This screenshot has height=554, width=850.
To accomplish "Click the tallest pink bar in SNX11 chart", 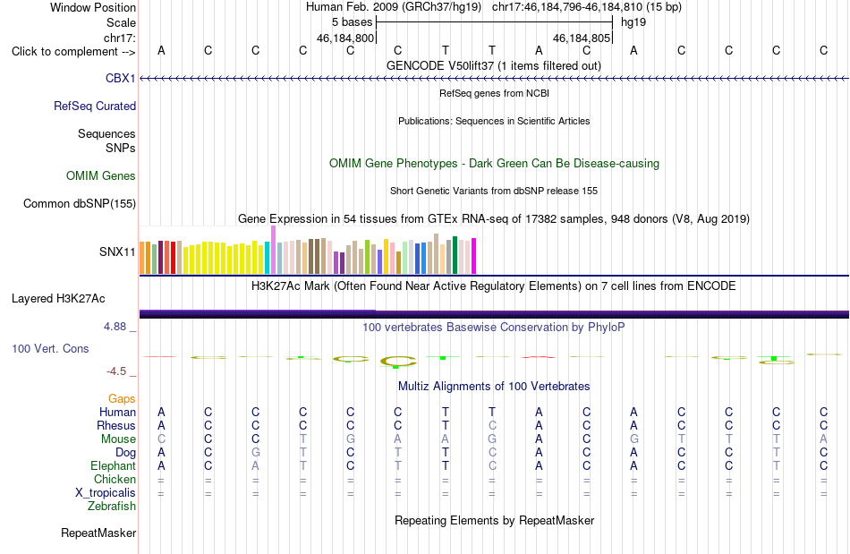I will click(273, 250).
